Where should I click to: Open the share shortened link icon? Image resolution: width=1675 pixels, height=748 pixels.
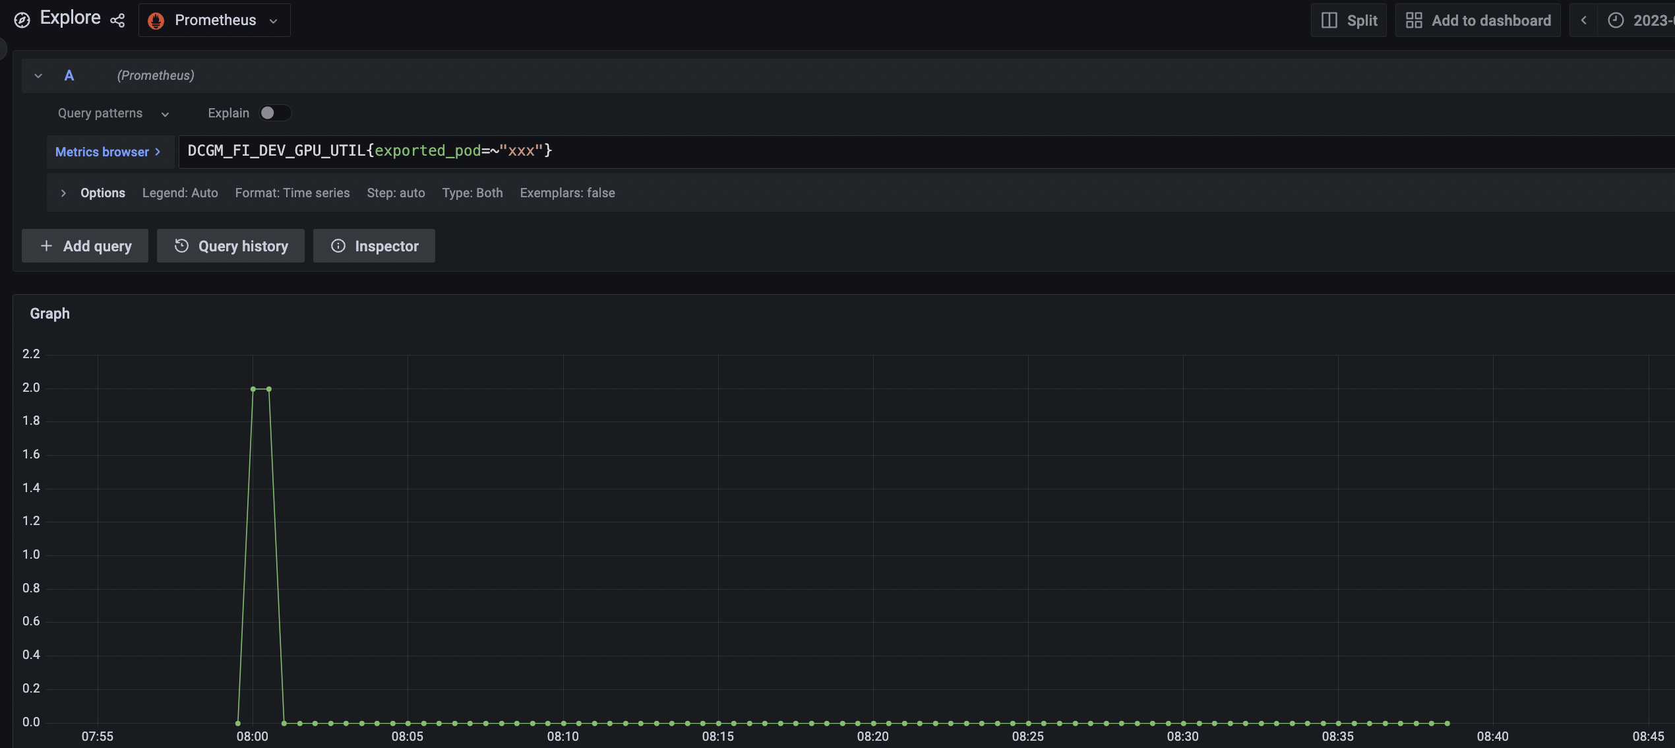(x=118, y=20)
